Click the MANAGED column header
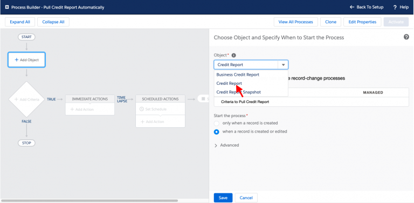 pos(373,92)
